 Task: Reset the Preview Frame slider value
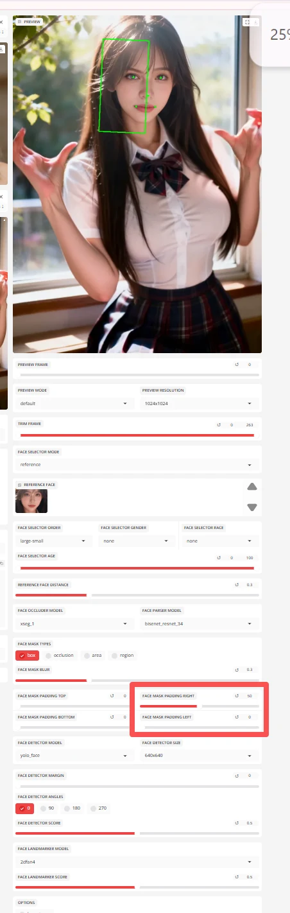click(237, 364)
